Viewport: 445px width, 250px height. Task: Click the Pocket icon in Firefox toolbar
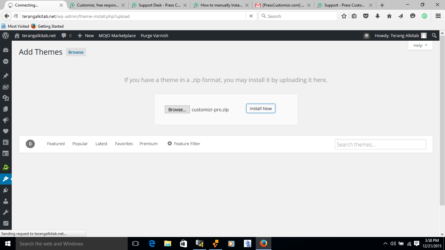pos(366,16)
